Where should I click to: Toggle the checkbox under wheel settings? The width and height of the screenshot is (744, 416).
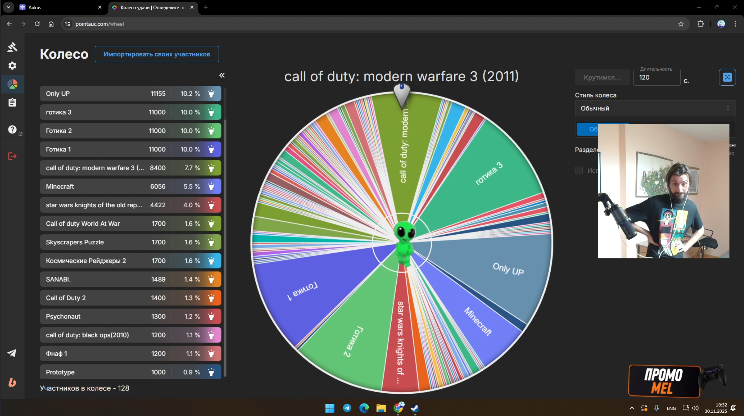[x=579, y=171]
